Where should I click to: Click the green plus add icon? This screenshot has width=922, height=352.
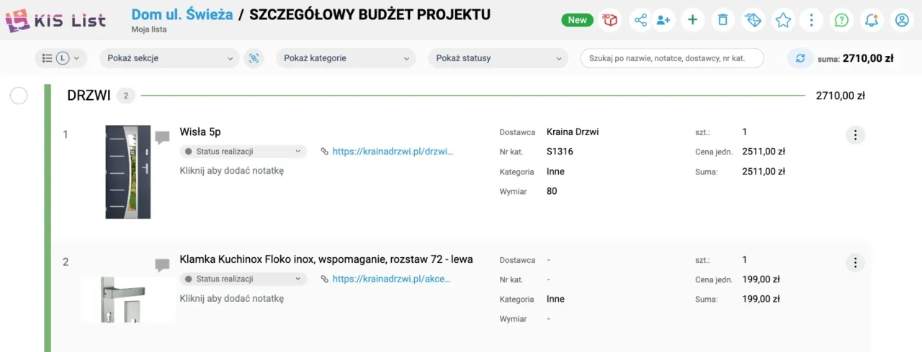(x=693, y=20)
